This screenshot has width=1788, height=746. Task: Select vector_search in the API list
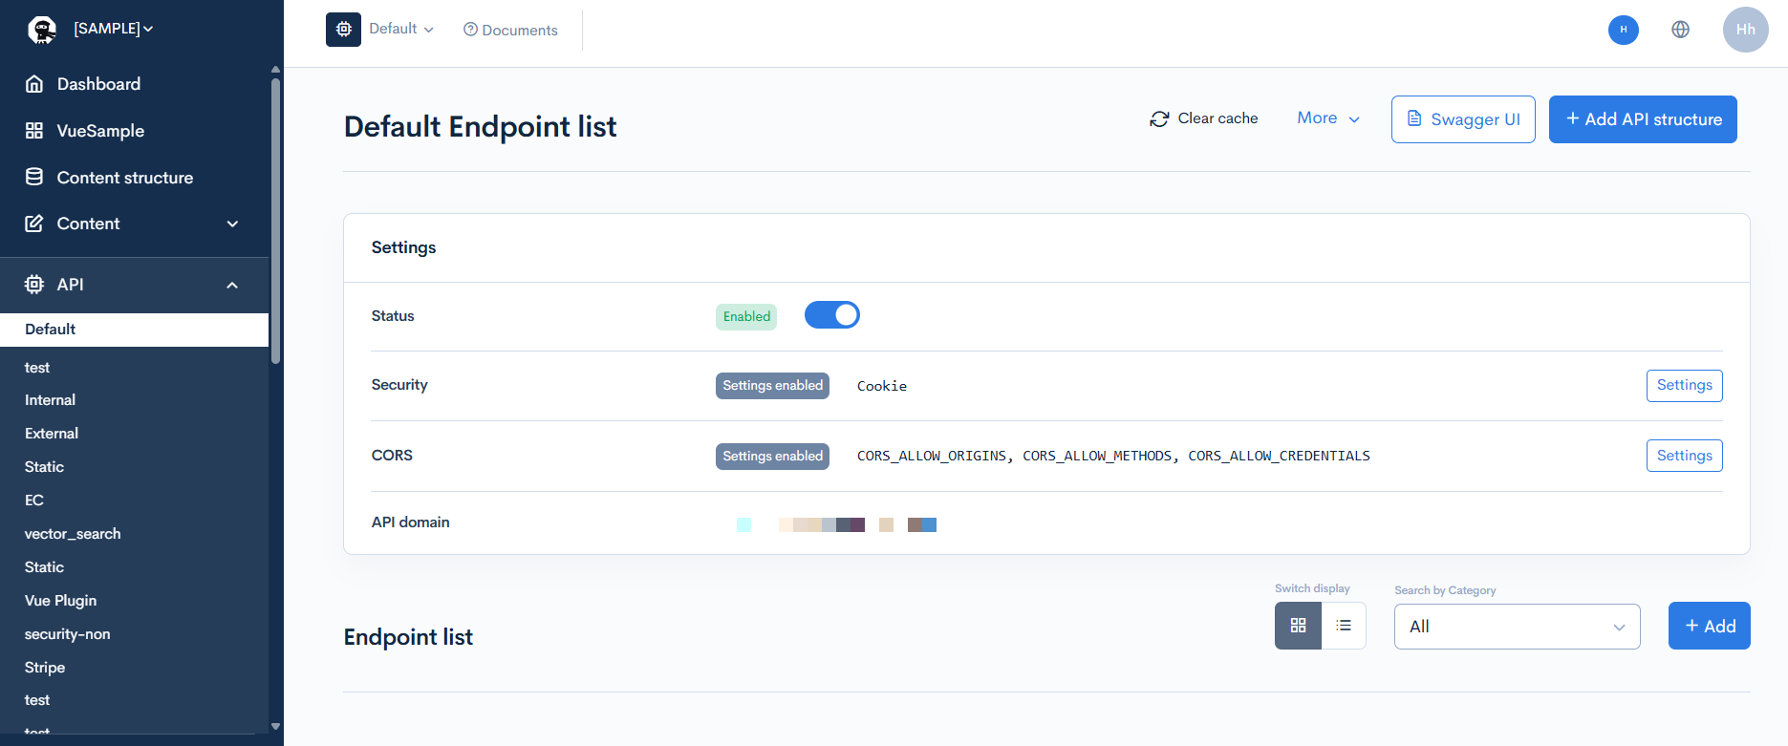click(x=73, y=534)
